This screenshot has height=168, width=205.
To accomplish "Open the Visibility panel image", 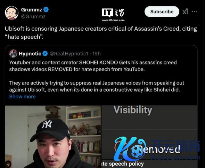I will click(x=149, y=137).
